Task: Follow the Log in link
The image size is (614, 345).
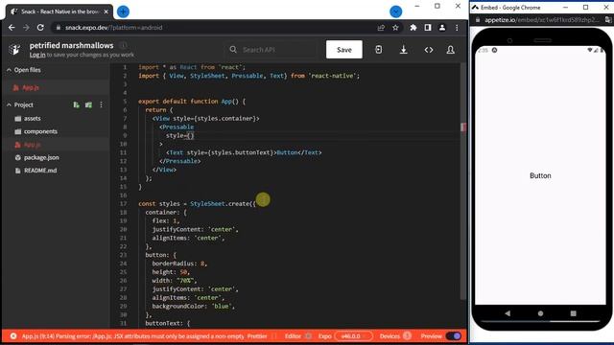Action: click(37, 55)
